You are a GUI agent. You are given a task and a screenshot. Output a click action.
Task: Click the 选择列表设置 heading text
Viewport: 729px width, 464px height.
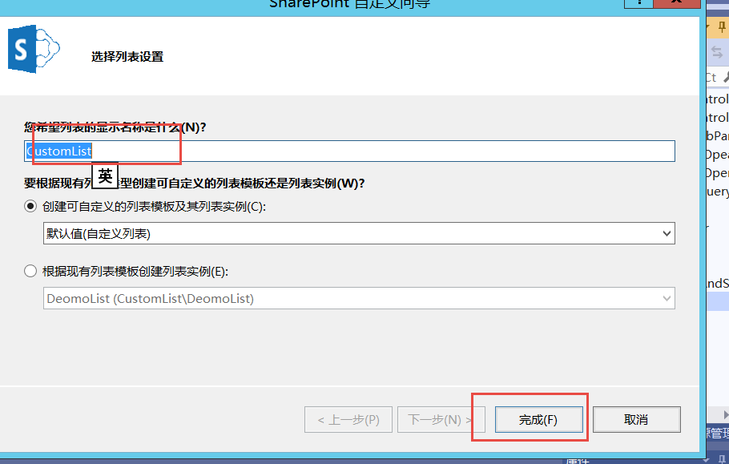coord(127,57)
